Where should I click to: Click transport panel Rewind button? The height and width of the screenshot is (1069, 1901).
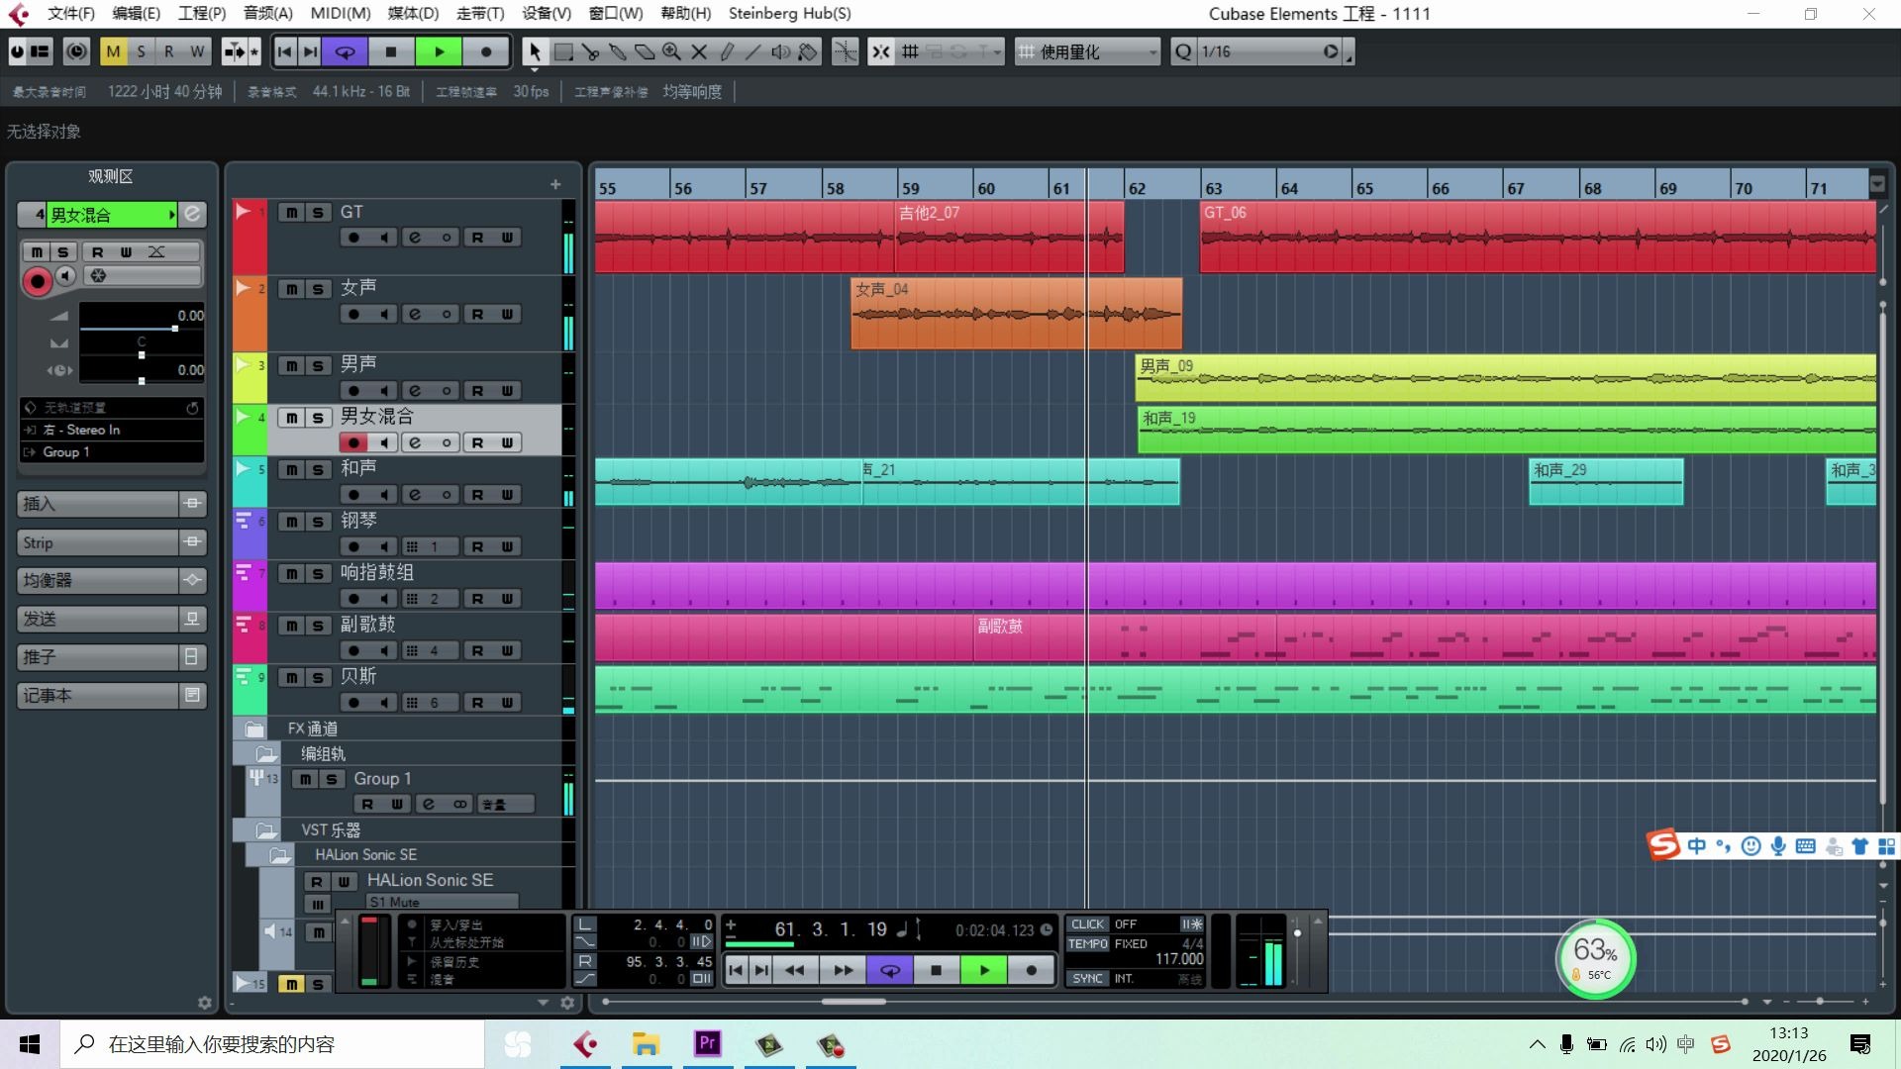795,970
